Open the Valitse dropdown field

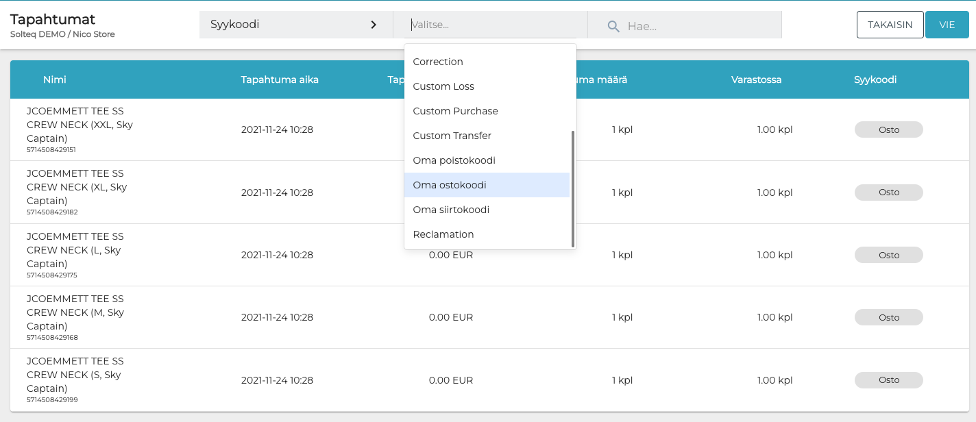(x=489, y=25)
